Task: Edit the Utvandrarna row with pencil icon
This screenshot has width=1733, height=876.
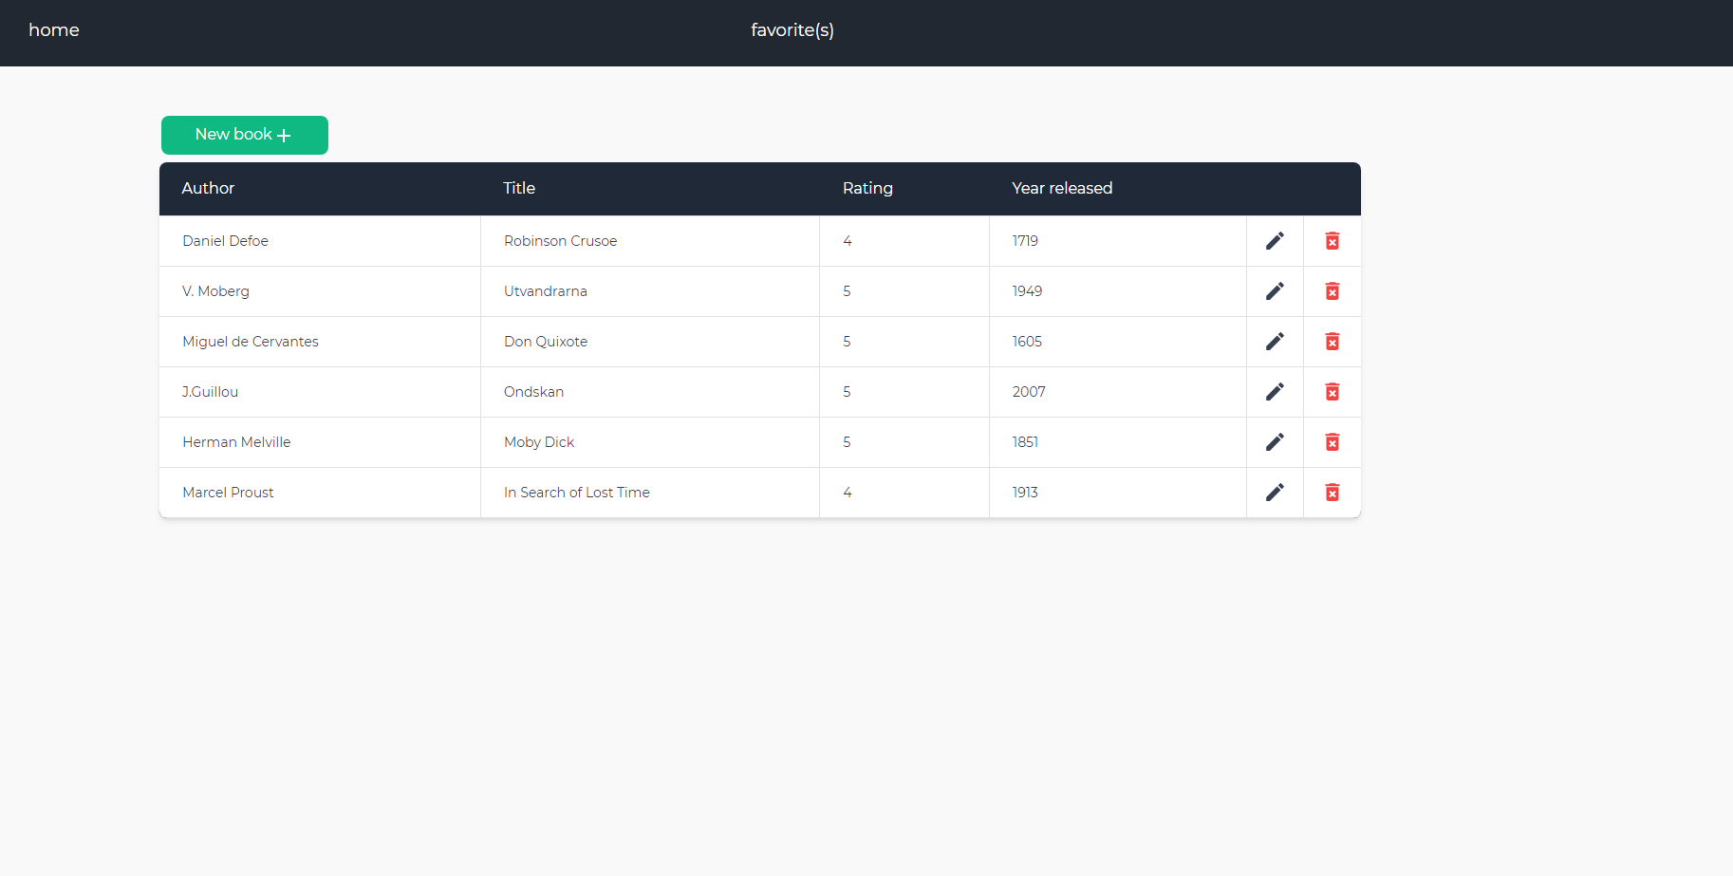Action: (x=1275, y=291)
